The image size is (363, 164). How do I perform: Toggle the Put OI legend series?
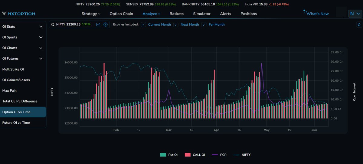pyautogui.click(x=169, y=155)
